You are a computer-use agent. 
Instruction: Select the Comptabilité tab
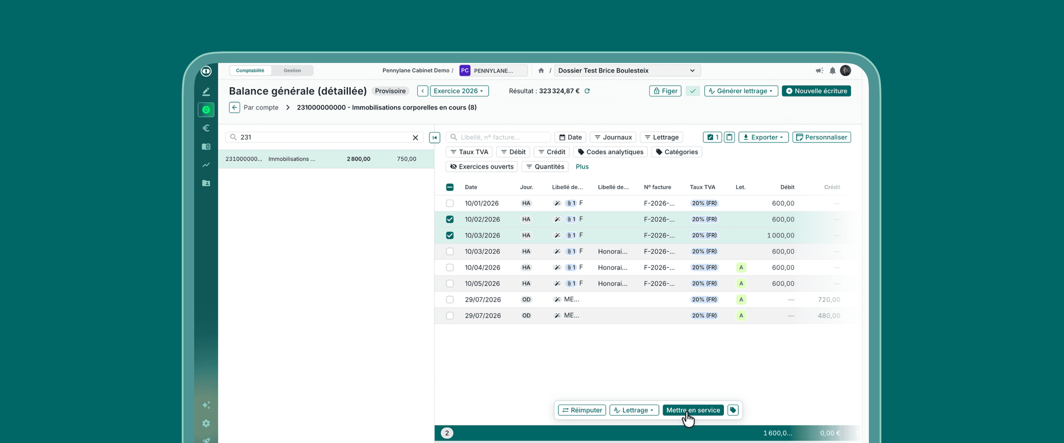pos(250,71)
